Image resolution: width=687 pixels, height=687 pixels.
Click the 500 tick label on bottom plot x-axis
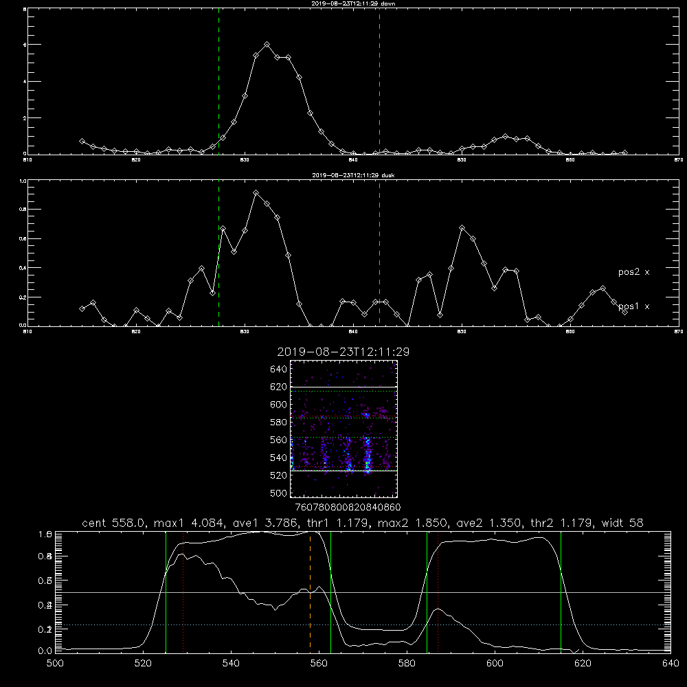55,664
